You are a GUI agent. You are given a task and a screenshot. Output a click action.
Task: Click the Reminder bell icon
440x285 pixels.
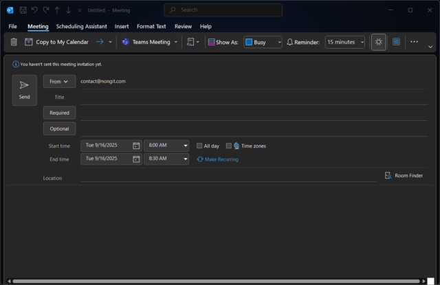coord(290,42)
